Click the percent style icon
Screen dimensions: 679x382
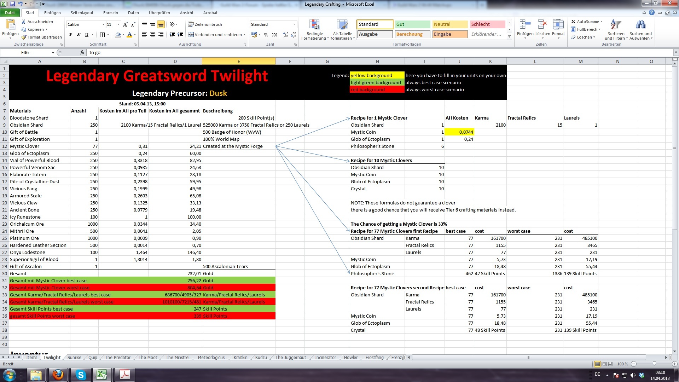tap(266, 35)
